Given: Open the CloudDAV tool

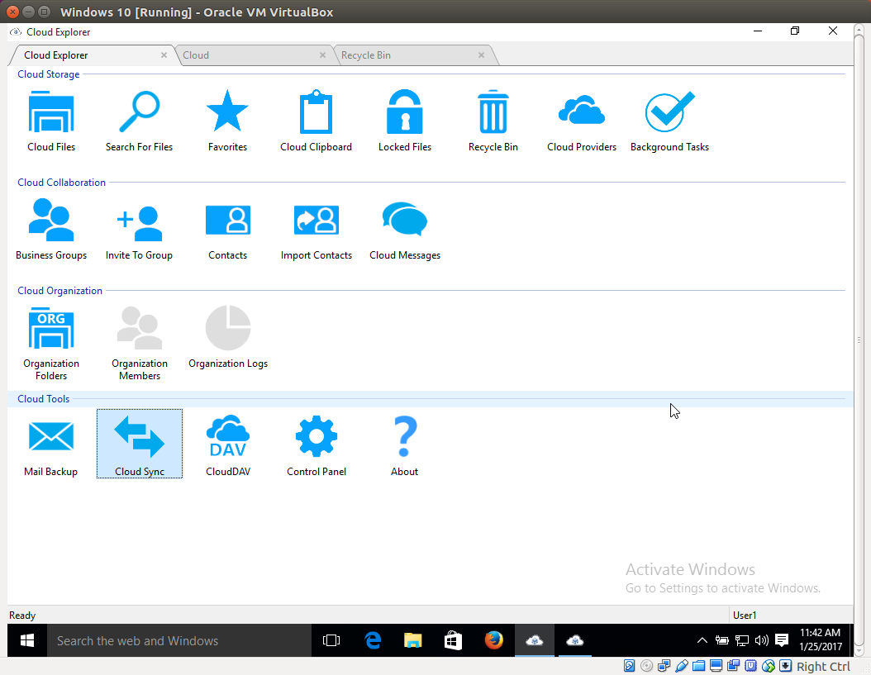Looking at the screenshot, I should click(228, 445).
